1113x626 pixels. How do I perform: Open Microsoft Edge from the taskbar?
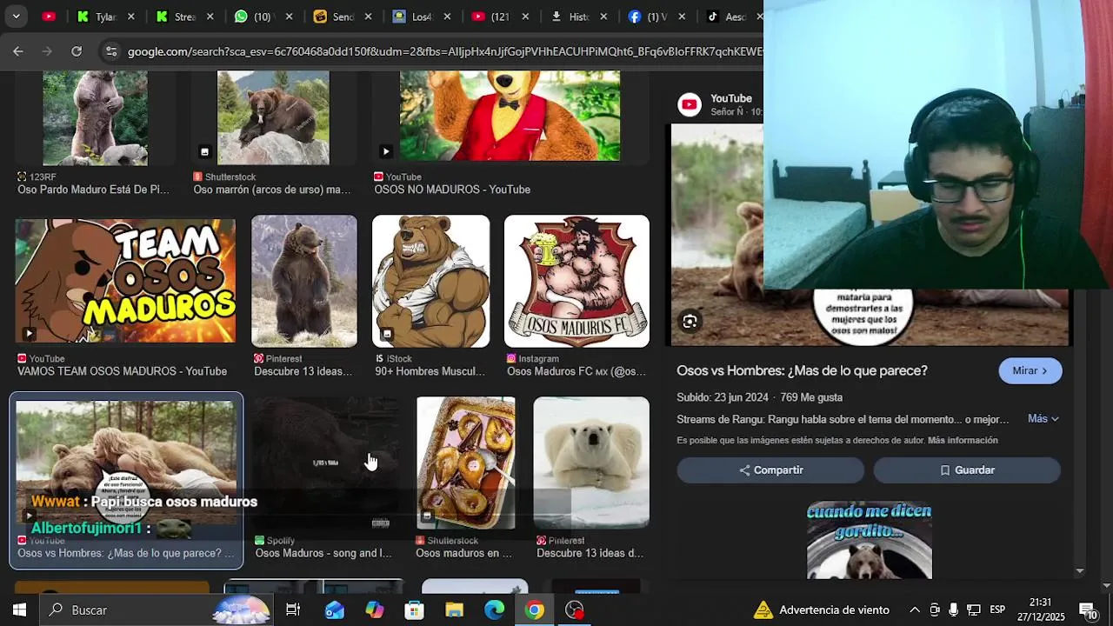click(495, 610)
